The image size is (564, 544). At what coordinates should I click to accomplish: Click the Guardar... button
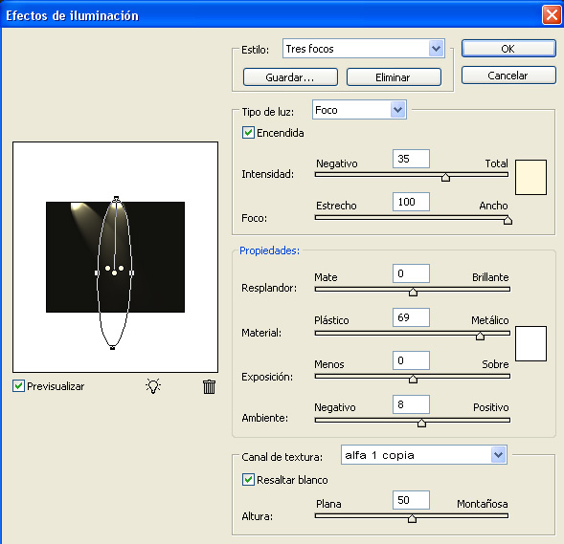(x=290, y=77)
